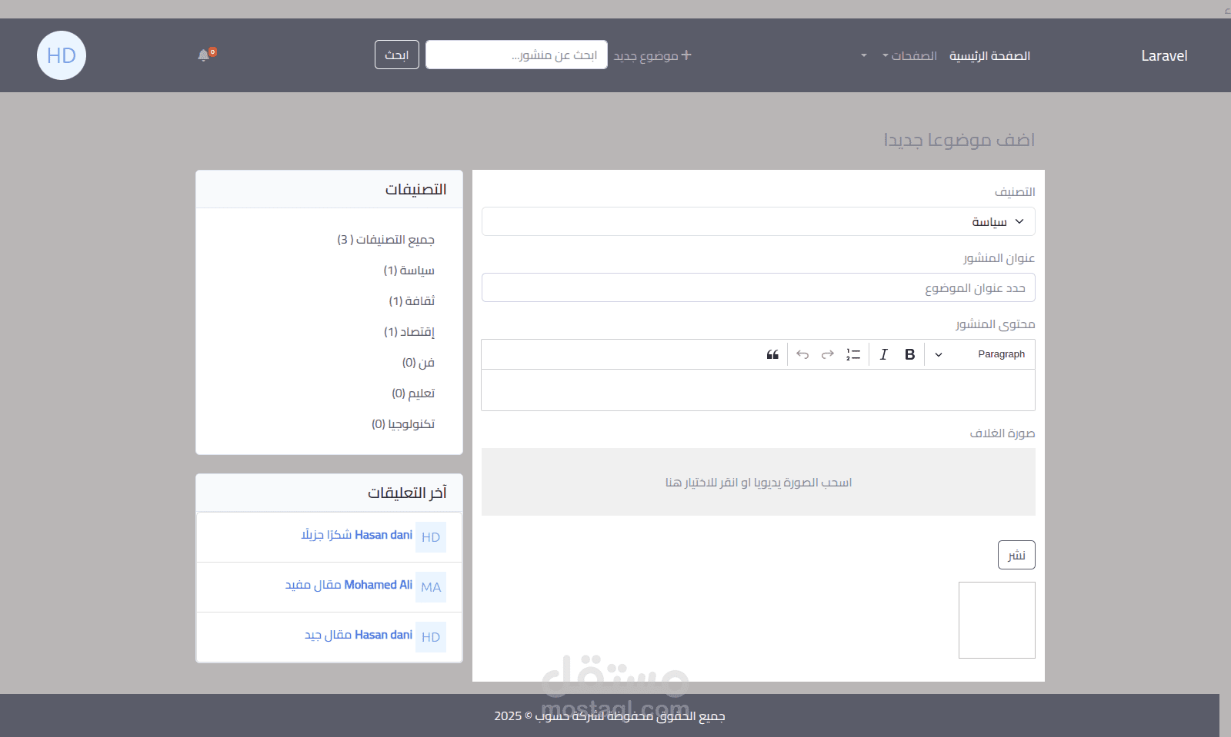Image resolution: width=1231 pixels, height=737 pixels.
Task: Click inside the post content editor area
Action: click(x=759, y=390)
